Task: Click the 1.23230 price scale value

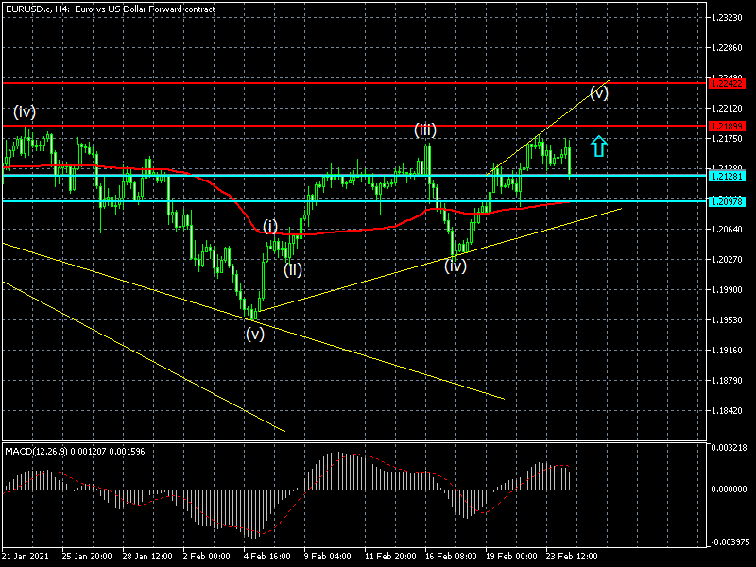Action: [727, 17]
